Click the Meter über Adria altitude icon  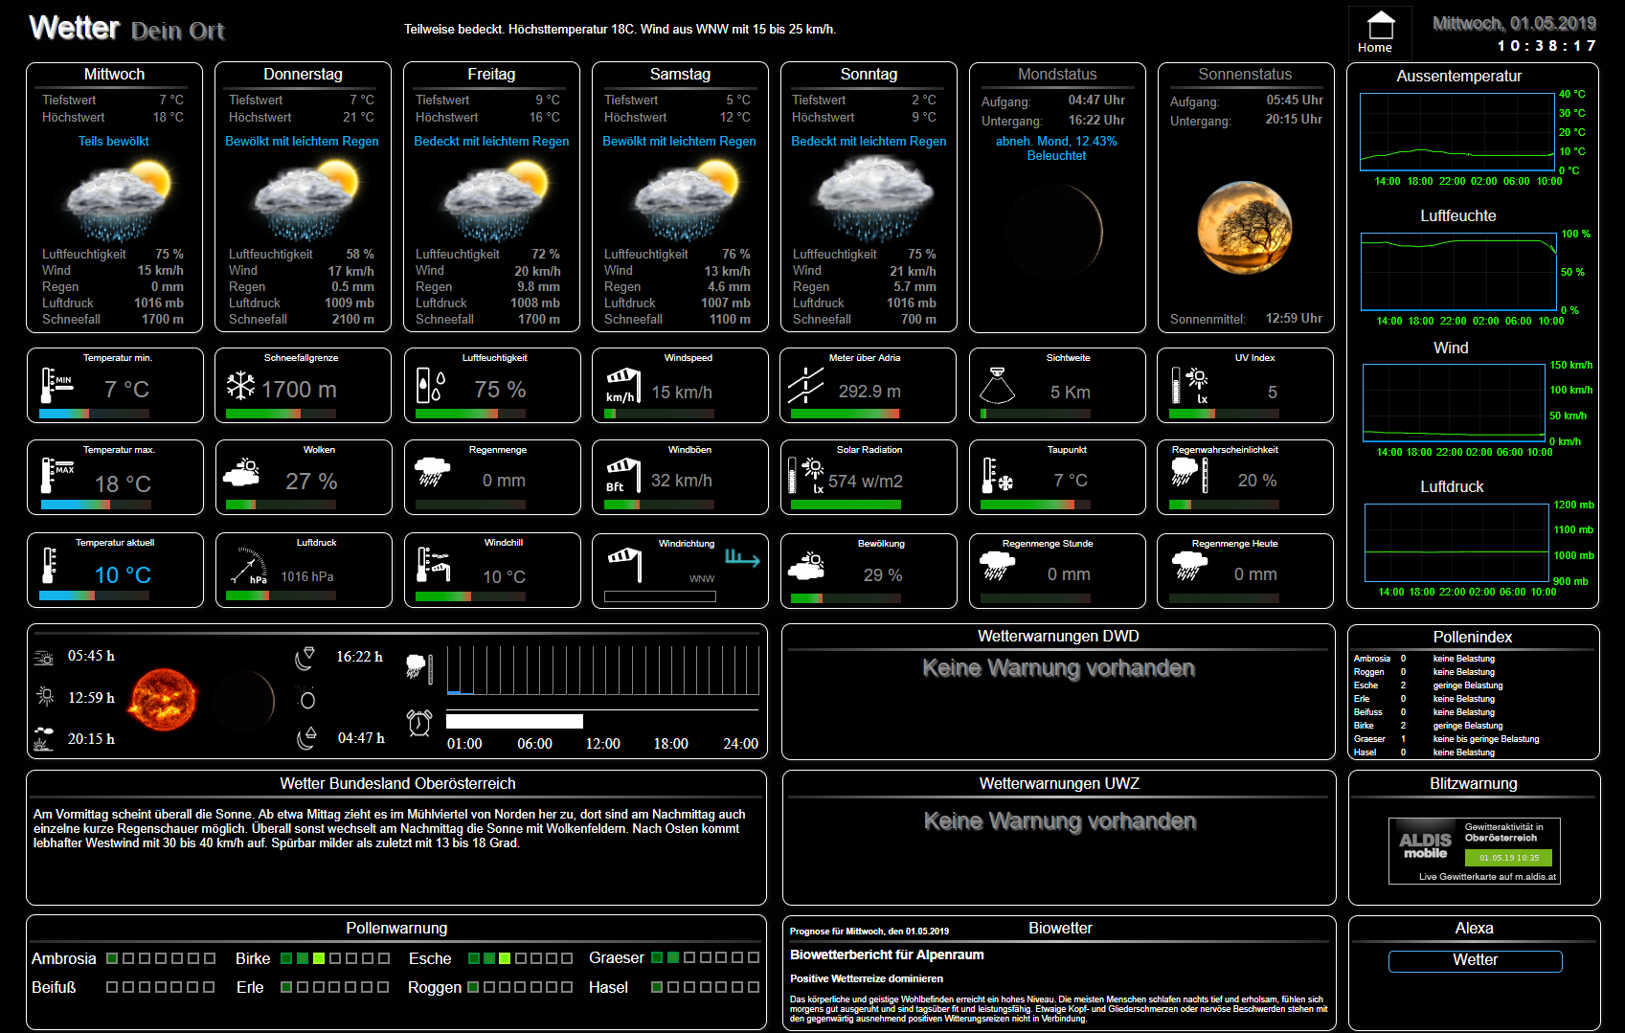point(806,386)
